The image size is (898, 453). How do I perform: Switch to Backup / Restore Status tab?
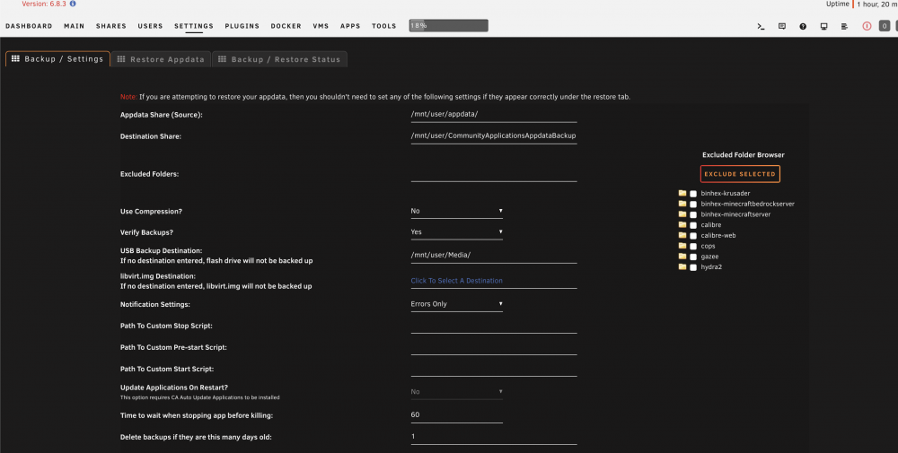(x=279, y=59)
